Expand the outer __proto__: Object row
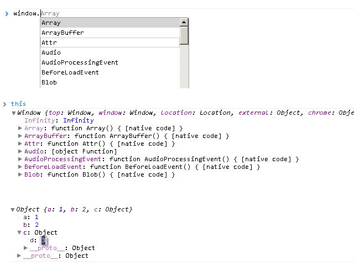The height and width of the screenshot is (276, 354). [x=19, y=256]
